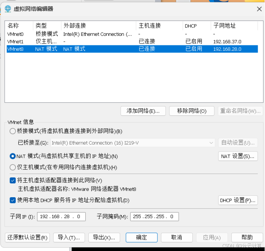Click the 应用(A) button

tap(212, 238)
